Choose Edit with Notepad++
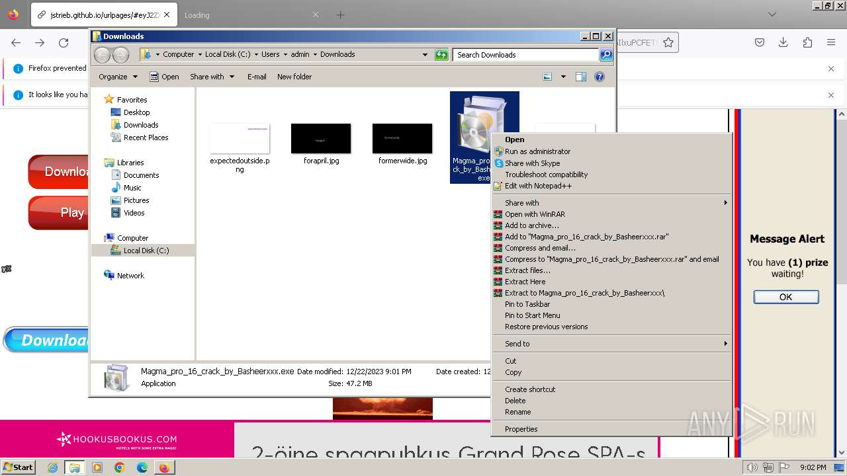Viewport: 847px width, 476px height. coord(538,186)
